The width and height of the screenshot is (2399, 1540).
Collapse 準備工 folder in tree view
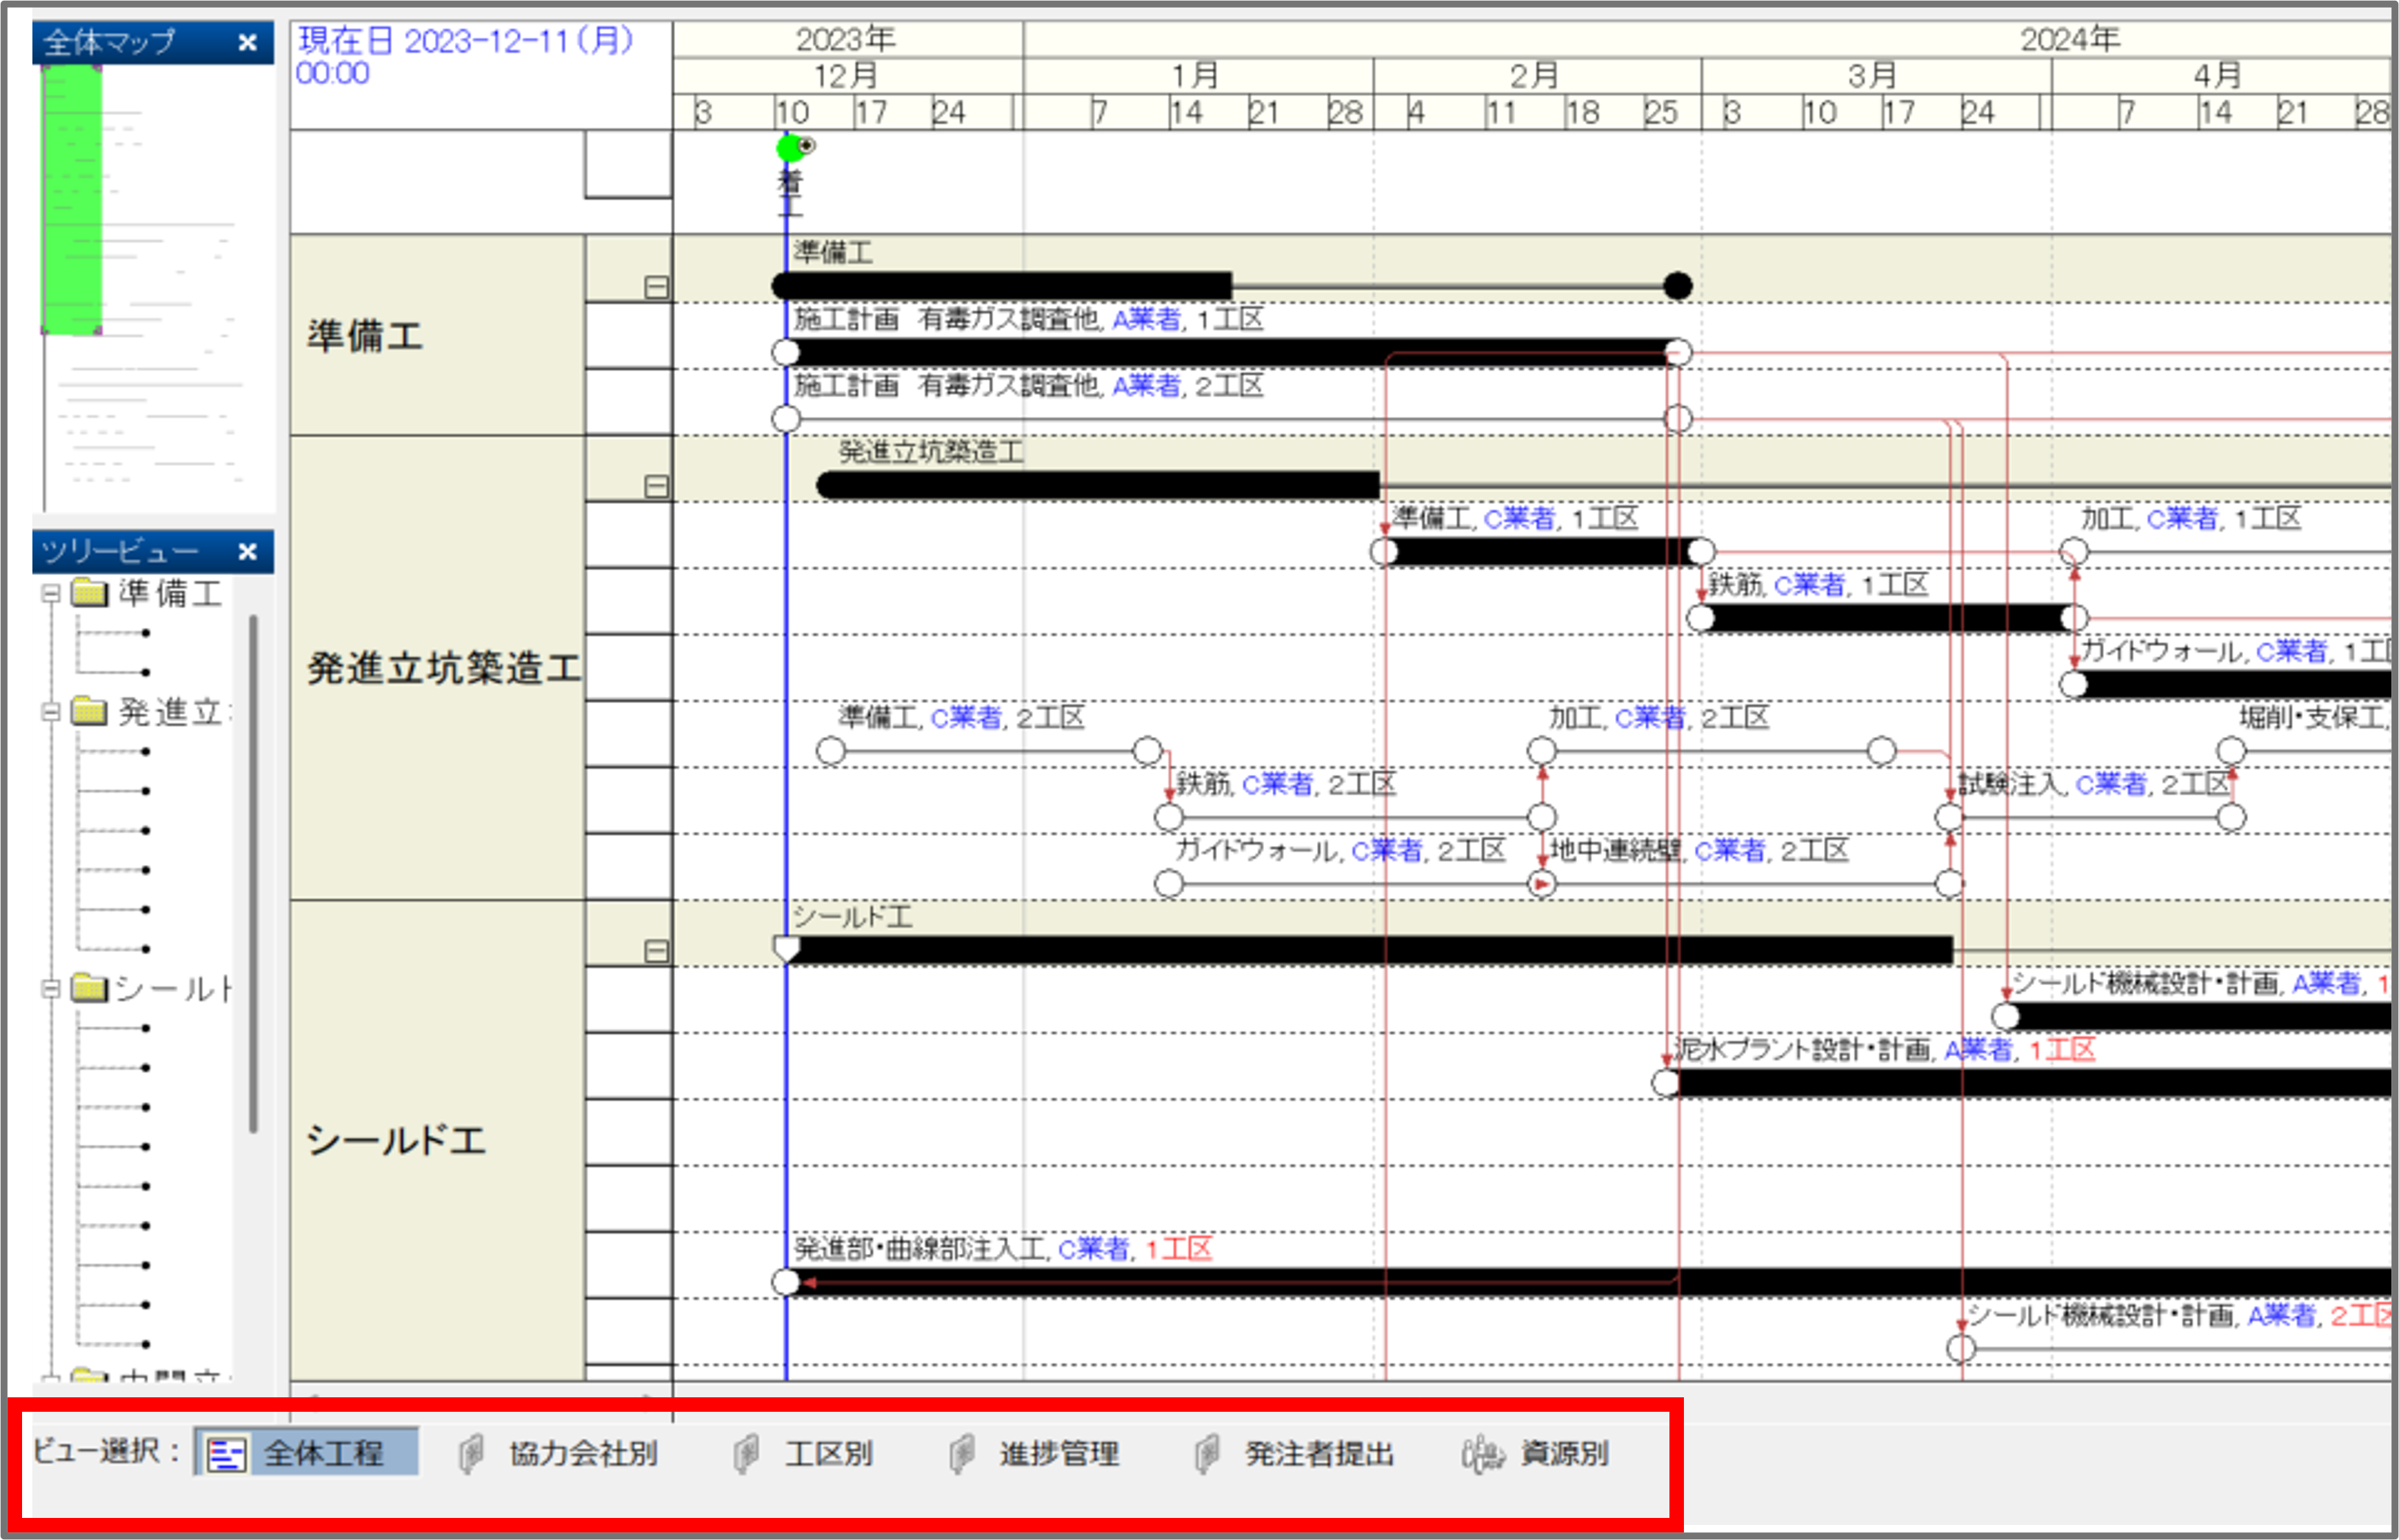tap(51, 594)
